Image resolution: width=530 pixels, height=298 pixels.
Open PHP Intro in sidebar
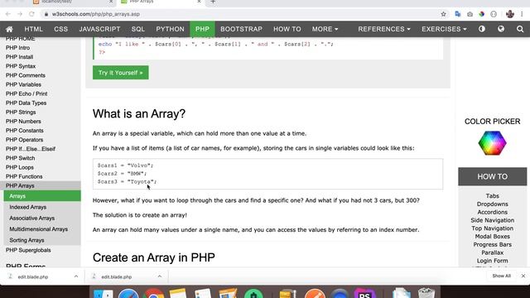(17, 48)
